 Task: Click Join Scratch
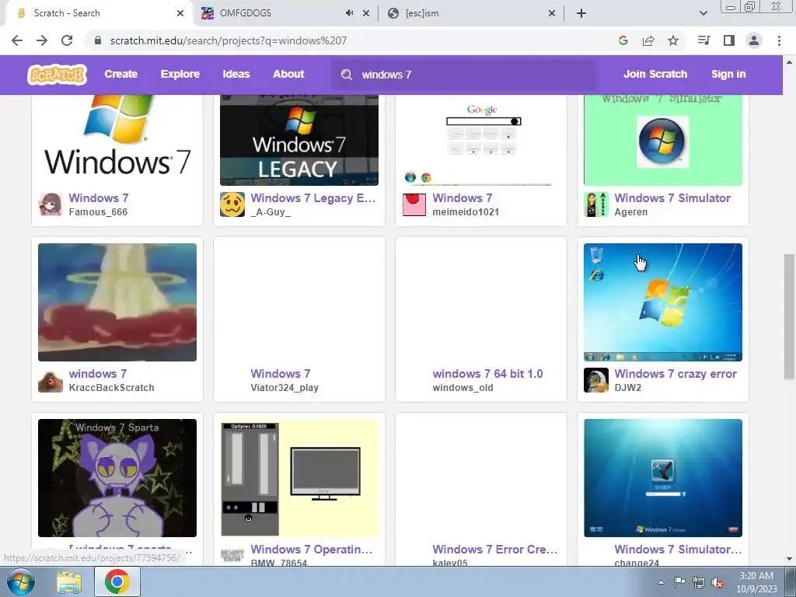[655, 74]
